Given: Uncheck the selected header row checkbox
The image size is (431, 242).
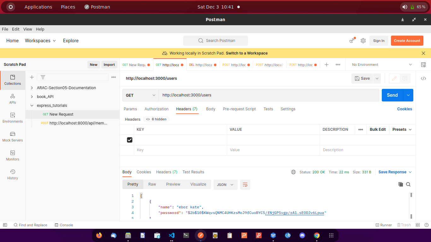Looking at the screenshot, I should [129, 140].
